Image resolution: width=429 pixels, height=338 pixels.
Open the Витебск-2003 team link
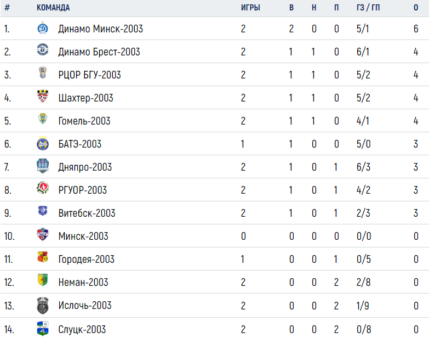(x=87, y=213)
